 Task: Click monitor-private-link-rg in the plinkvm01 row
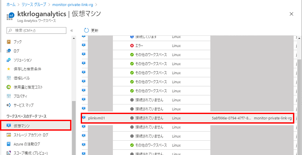point(273,118)
